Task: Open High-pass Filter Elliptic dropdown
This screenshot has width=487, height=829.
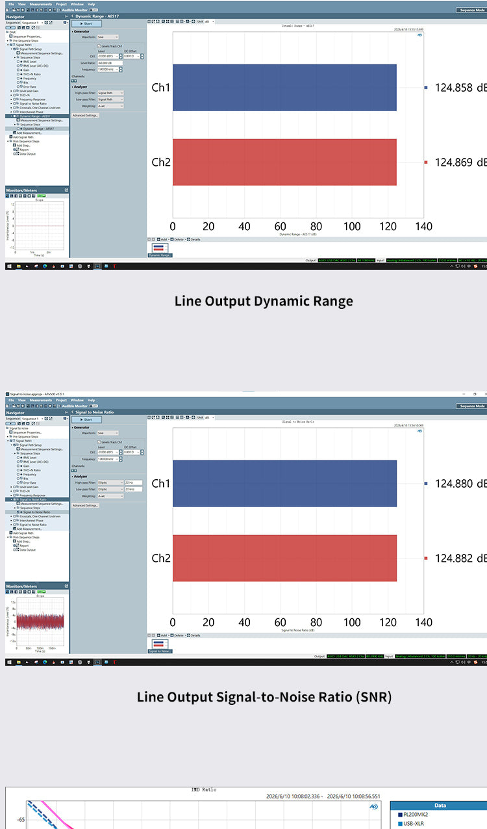Action: pyautogui.click(x=110, y=482)
